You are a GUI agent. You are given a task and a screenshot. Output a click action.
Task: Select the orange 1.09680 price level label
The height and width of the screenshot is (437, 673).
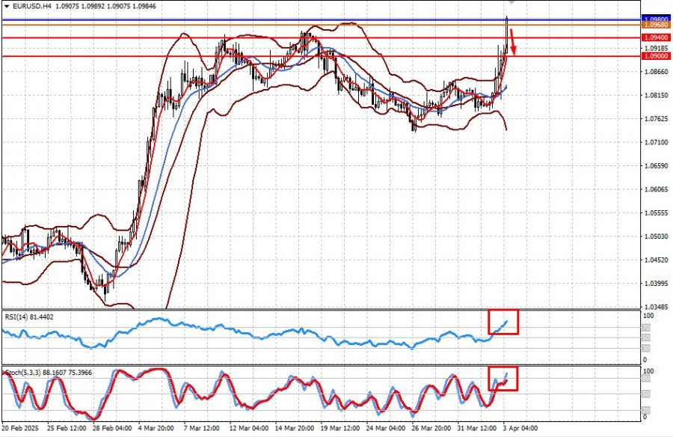coord(656,25)
